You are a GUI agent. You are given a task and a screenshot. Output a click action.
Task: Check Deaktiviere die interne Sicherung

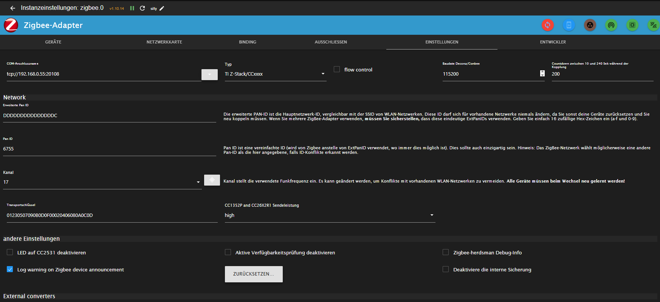446,269
